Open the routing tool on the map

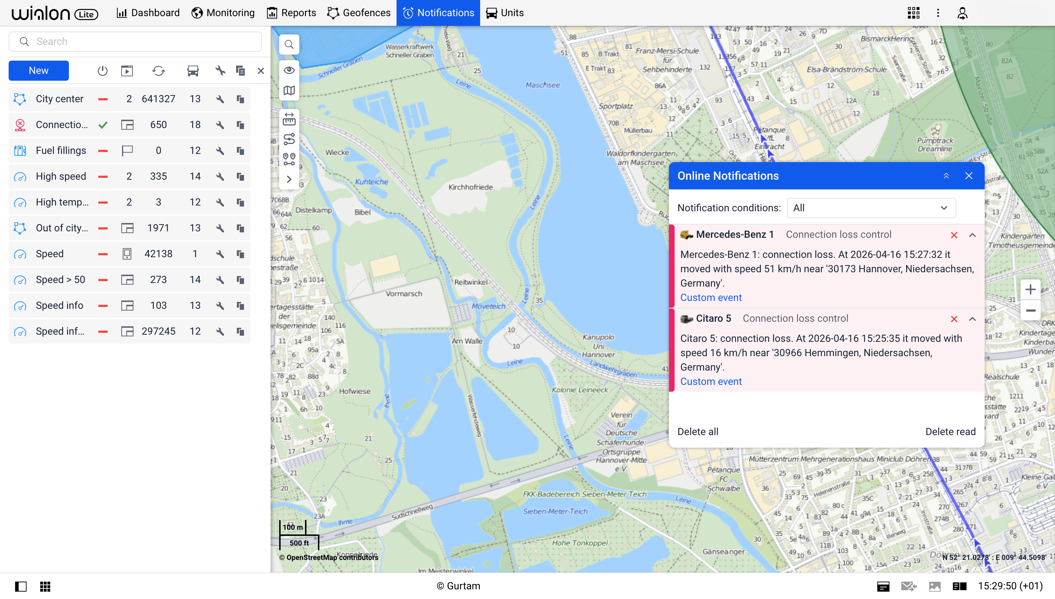tap(289, 139)
